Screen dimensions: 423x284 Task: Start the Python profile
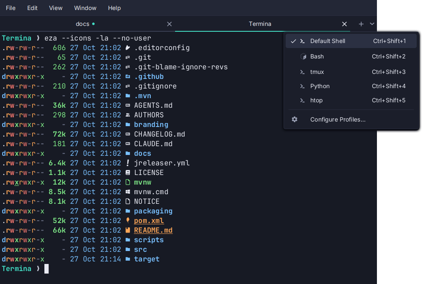click(x=351, y=86)
